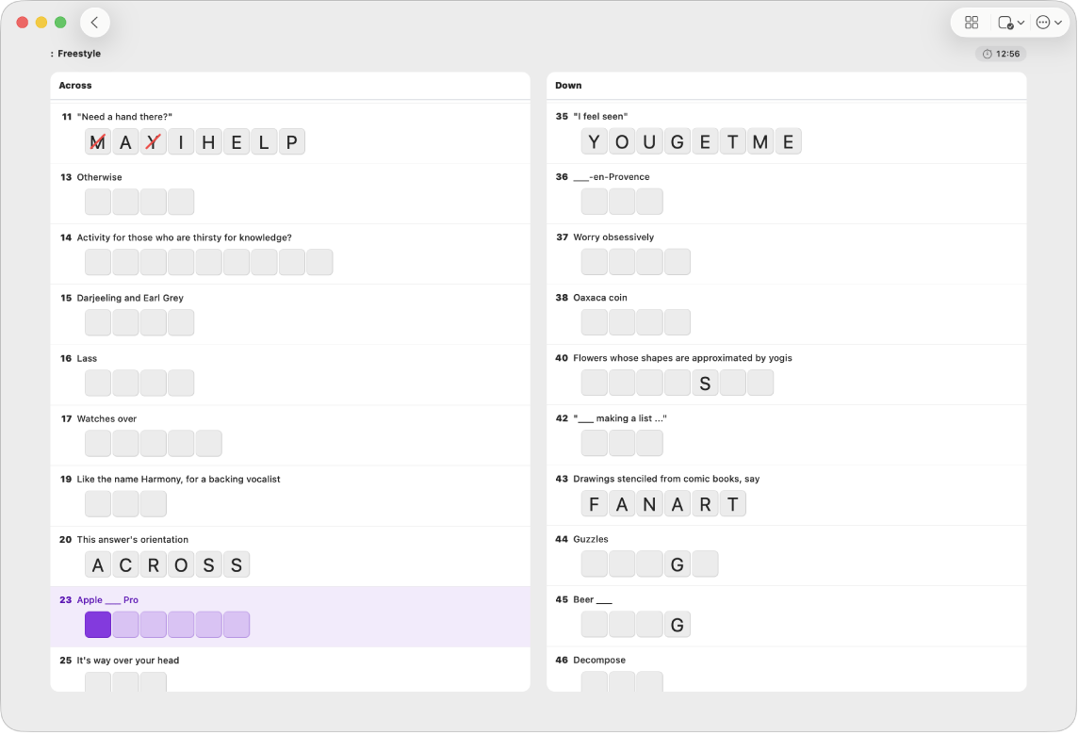Select clue "Darjeeling and Earl Grey"
1078x735 pixels.
click(x=130, y=298)
